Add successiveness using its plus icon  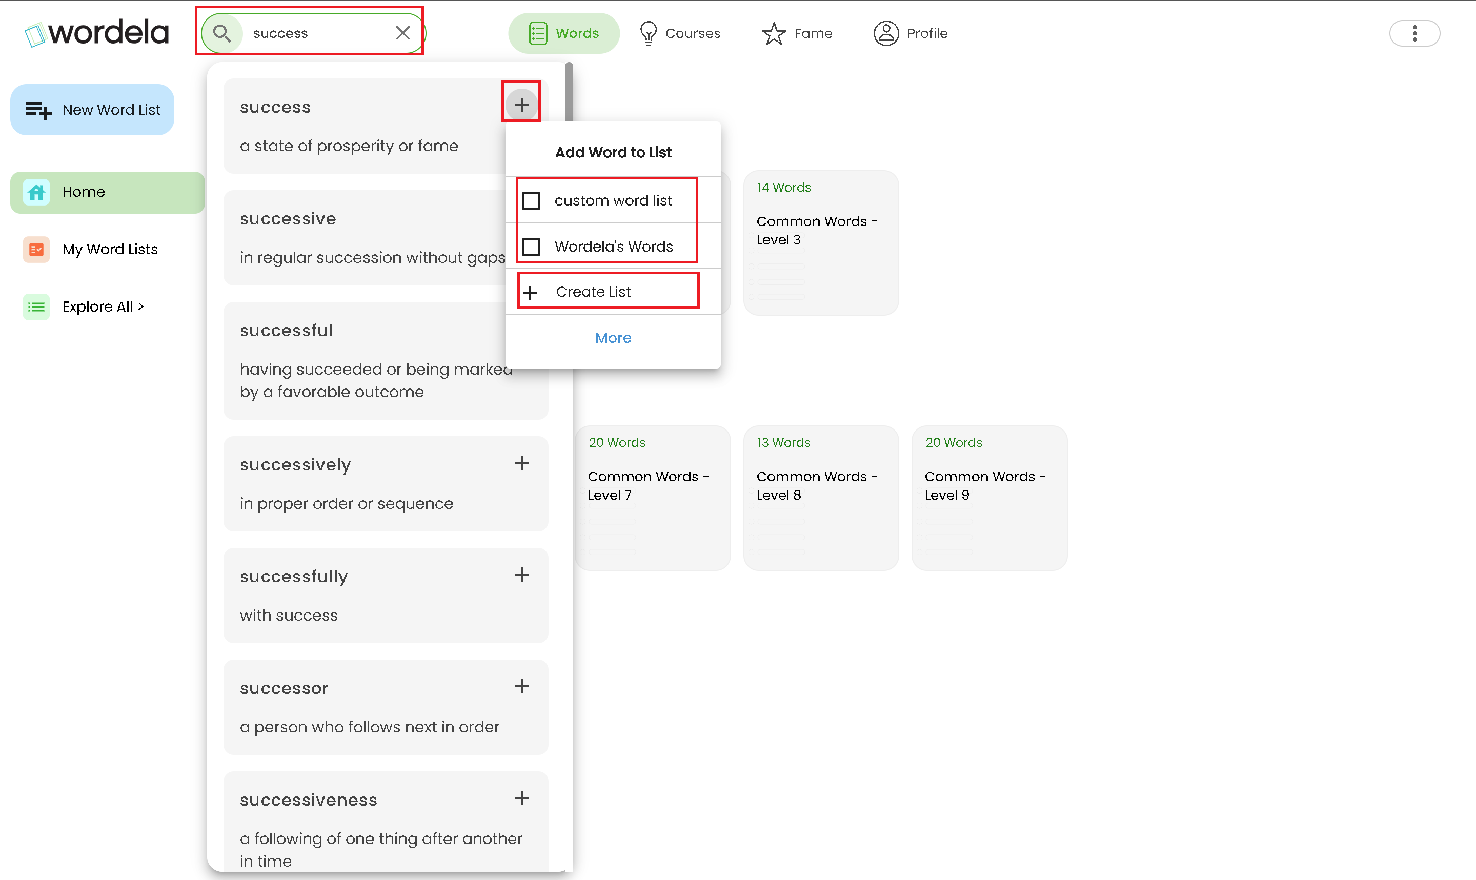click(521, 798)
